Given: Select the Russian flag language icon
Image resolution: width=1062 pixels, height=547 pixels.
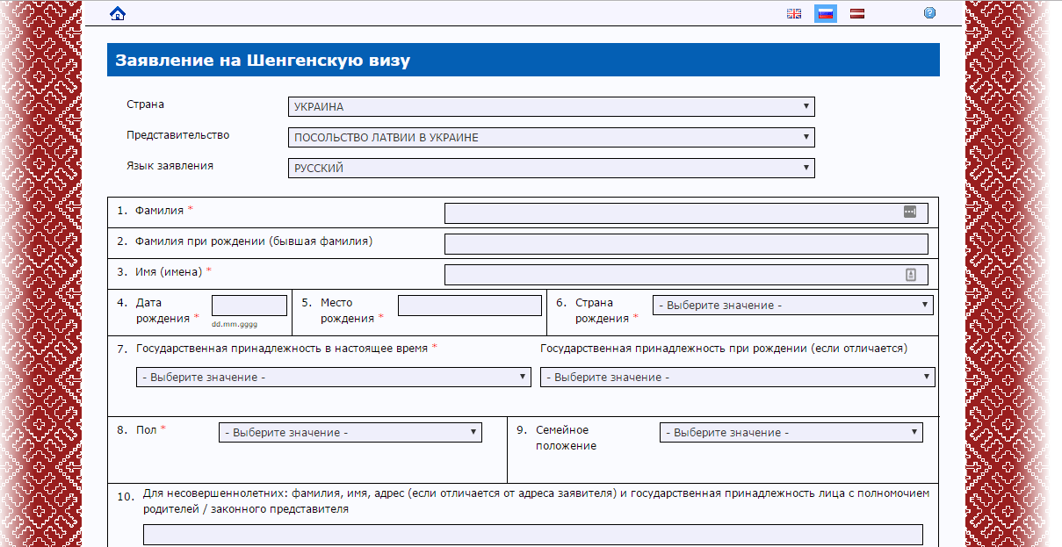Looking at the screenshot, I should tap(825, 13).
